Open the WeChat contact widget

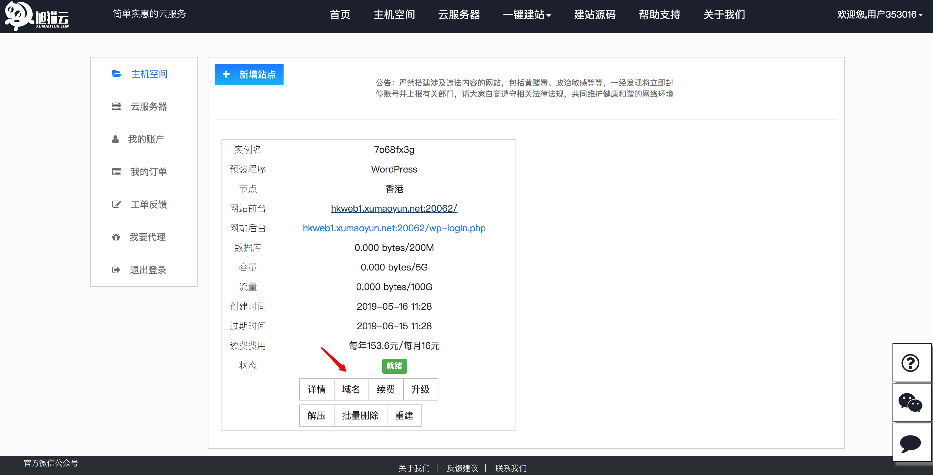pos(910,402)
